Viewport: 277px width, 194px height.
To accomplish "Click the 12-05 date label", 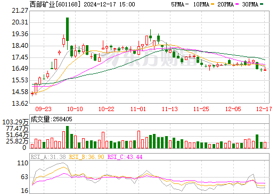I will coord(233,109).
